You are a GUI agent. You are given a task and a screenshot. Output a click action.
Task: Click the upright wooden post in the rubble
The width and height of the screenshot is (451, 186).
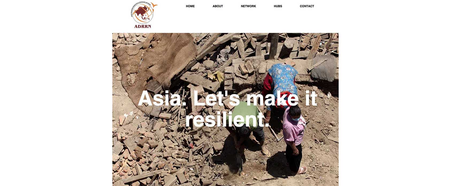click(273, 45)
